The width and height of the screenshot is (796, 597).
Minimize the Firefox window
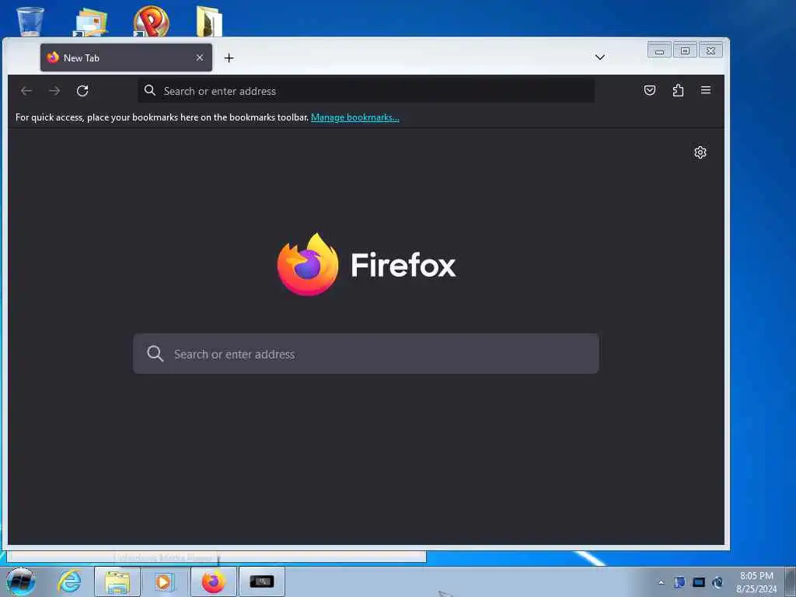coord(659,51)
